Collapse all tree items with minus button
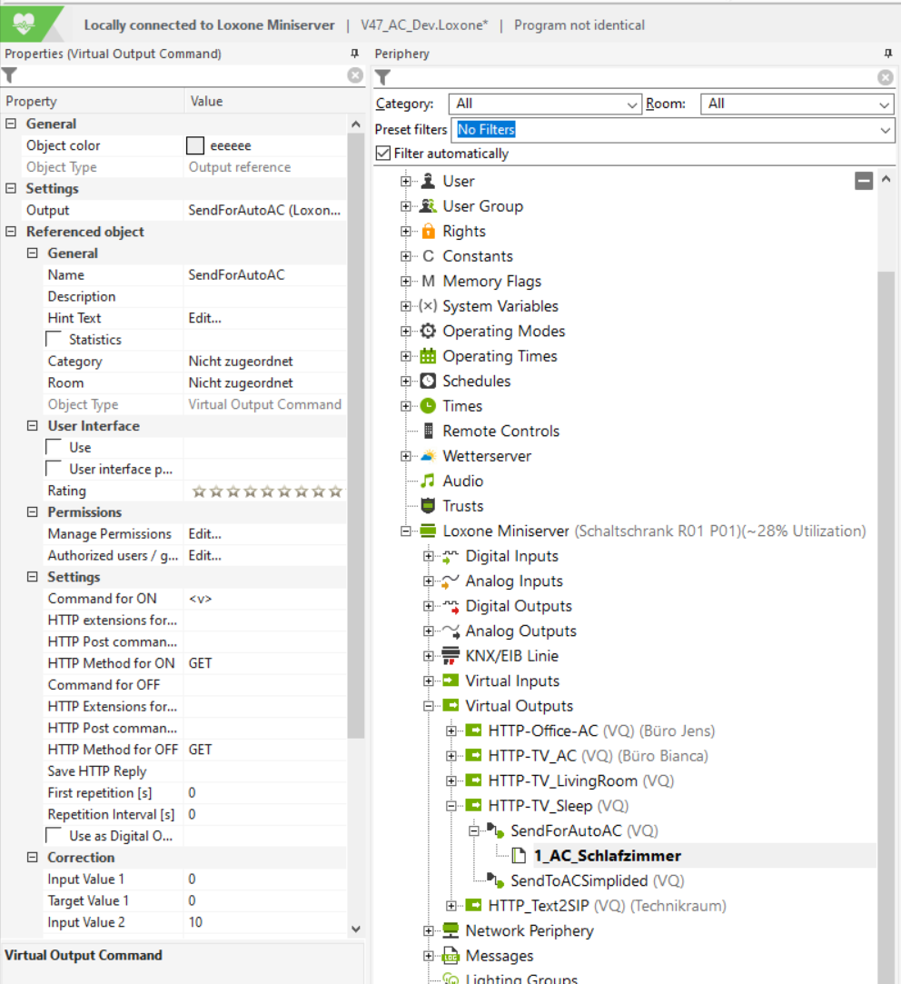 (x=864, y=182)
